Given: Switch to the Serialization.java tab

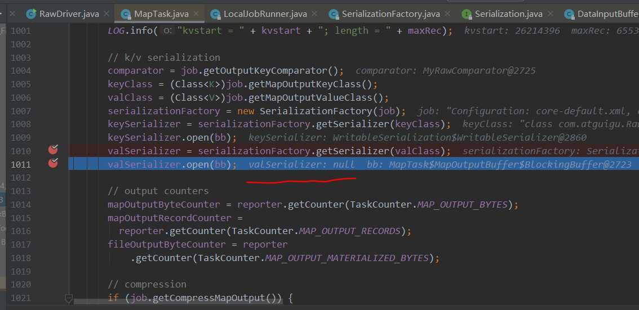Looking at the screenshot, I should point(509,14).
